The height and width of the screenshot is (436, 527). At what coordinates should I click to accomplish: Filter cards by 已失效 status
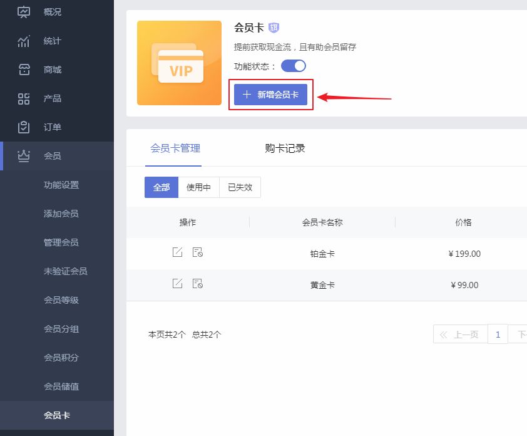click(240, 187)
